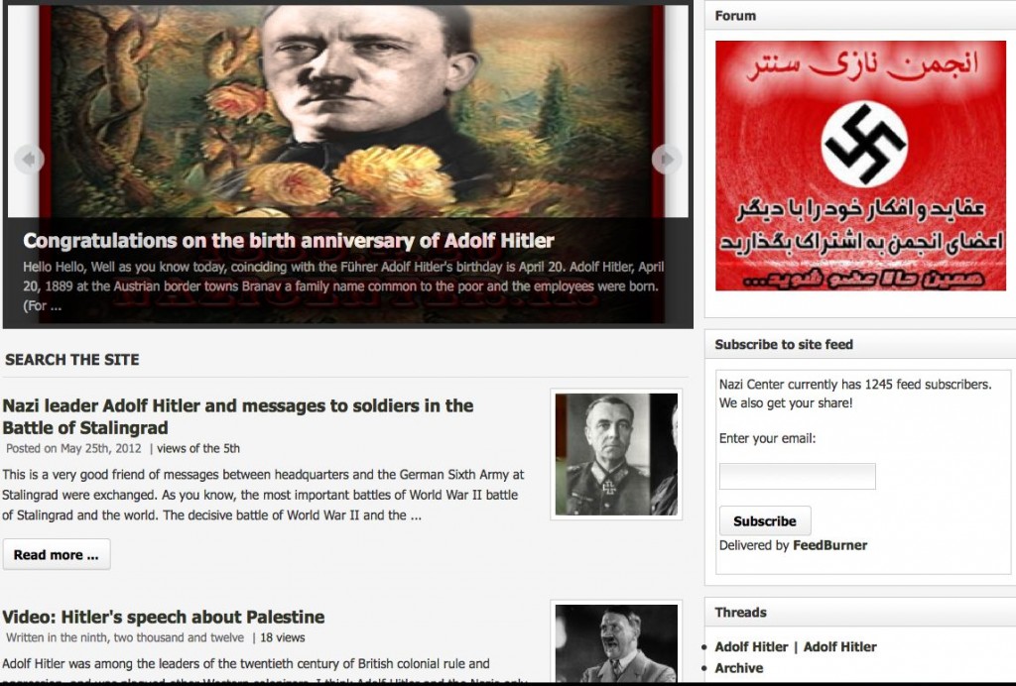The height and width of the screenshot is (686, 1016).
Task: Click the Palestine video article thumbnail
Action: click(x=616, y=642)
